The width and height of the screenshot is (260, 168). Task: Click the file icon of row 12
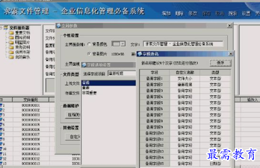click(x=1, y=158)
